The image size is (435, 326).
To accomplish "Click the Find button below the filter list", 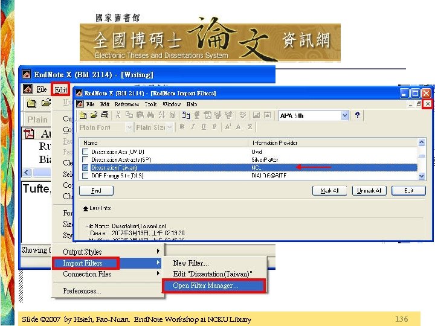I will tap(96, 191).
